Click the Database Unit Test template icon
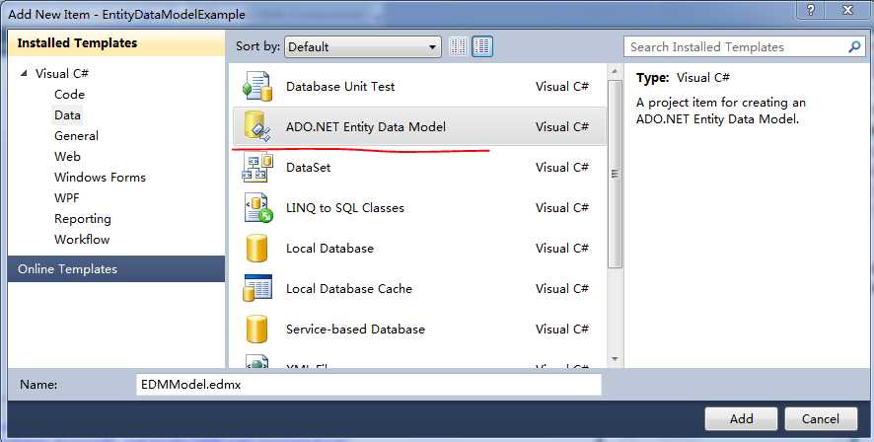874x442 pixels. (256, 87)
